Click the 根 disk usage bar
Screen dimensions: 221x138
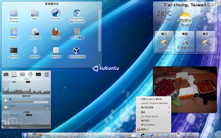tap(29, 102)
